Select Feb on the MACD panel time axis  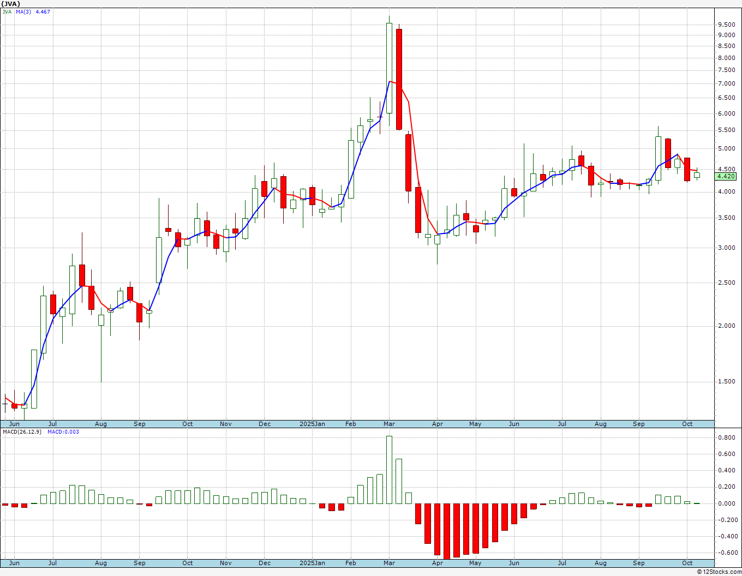(351, 563)
